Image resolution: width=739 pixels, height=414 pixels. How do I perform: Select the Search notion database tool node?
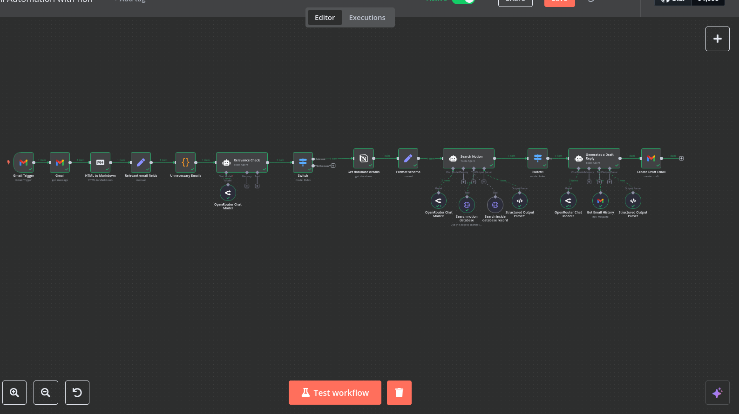(x=467, y=205)
